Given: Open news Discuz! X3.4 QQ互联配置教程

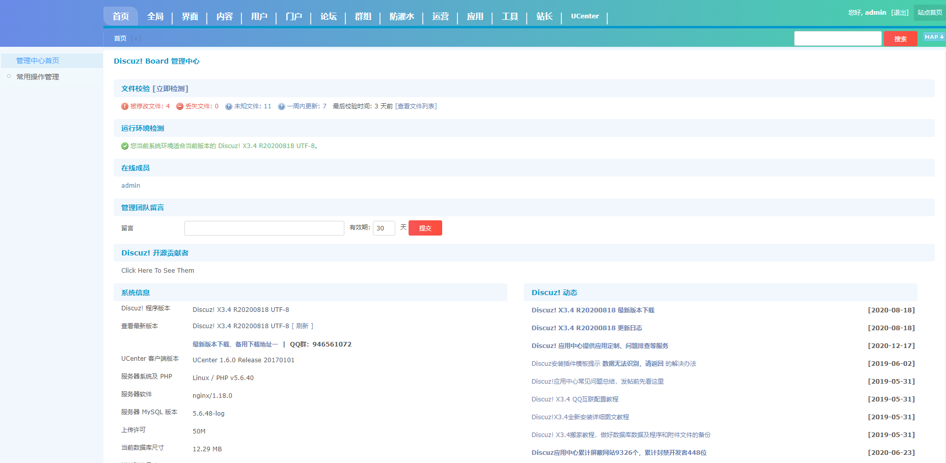Looking at the screenshot, I should tap(575, 399).
